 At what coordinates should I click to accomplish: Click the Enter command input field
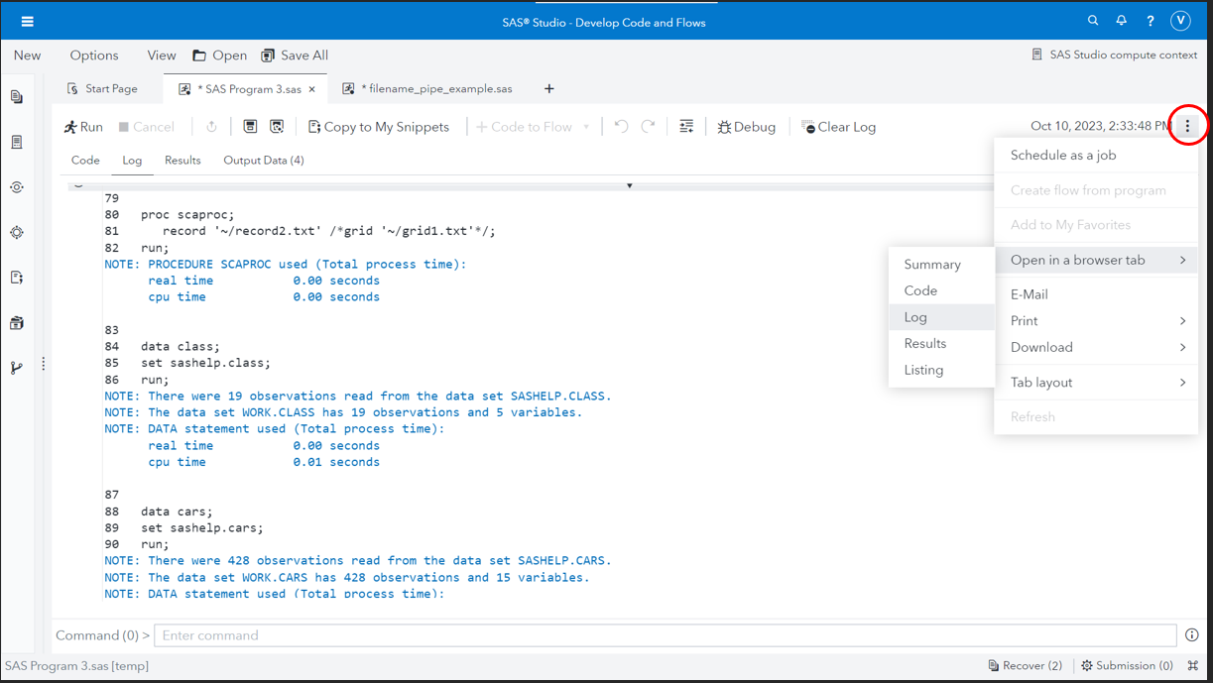[x=665, y=634]
